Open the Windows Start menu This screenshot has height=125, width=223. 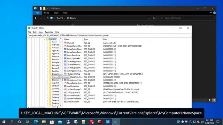point(4,122)
